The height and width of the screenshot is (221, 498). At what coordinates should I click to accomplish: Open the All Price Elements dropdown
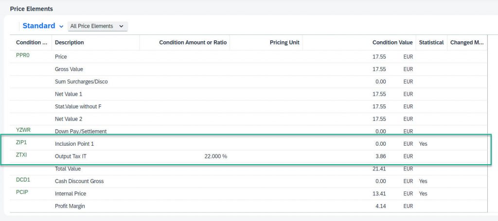(97, 26)
